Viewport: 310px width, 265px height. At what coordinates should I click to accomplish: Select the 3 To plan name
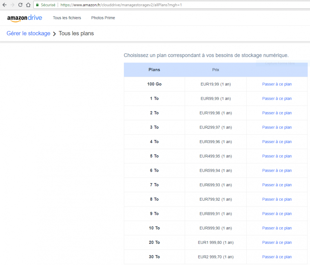tap(154, 127)
